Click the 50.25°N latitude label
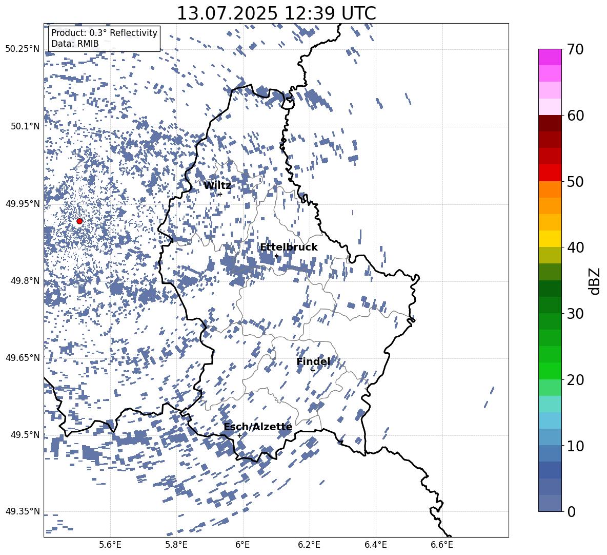This screenshot has height=555, width=607. point(23,49)
